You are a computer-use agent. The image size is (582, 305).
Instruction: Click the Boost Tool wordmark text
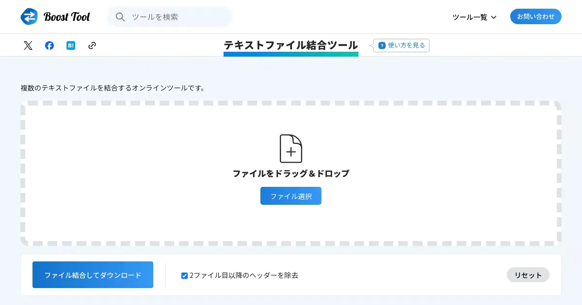click(x=67, y=17)
